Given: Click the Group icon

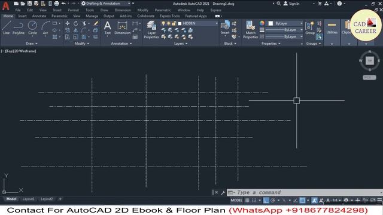Looking at the screenshot, I should tap(310, 27).
